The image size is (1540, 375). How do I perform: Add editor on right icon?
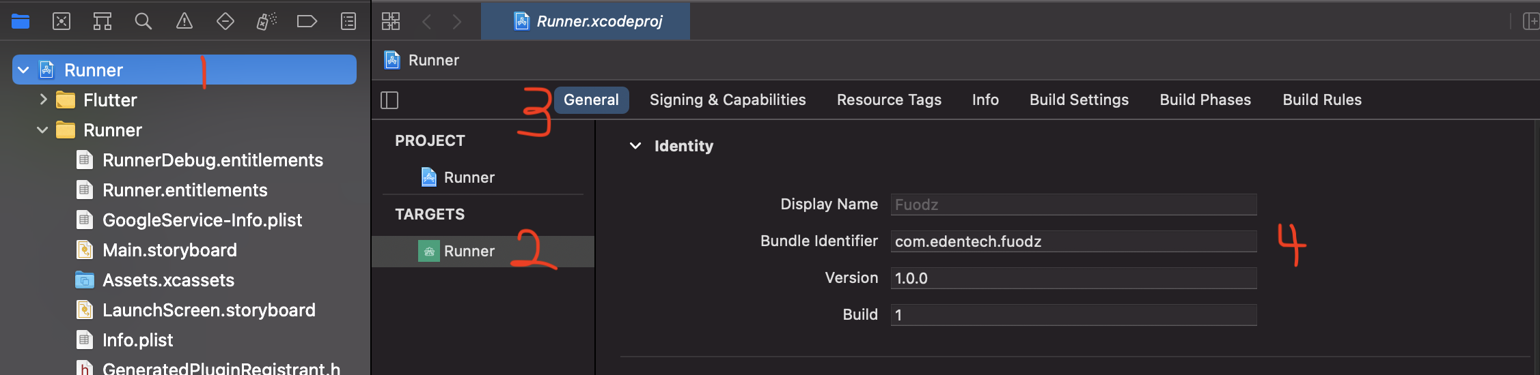pos(1531,21)
